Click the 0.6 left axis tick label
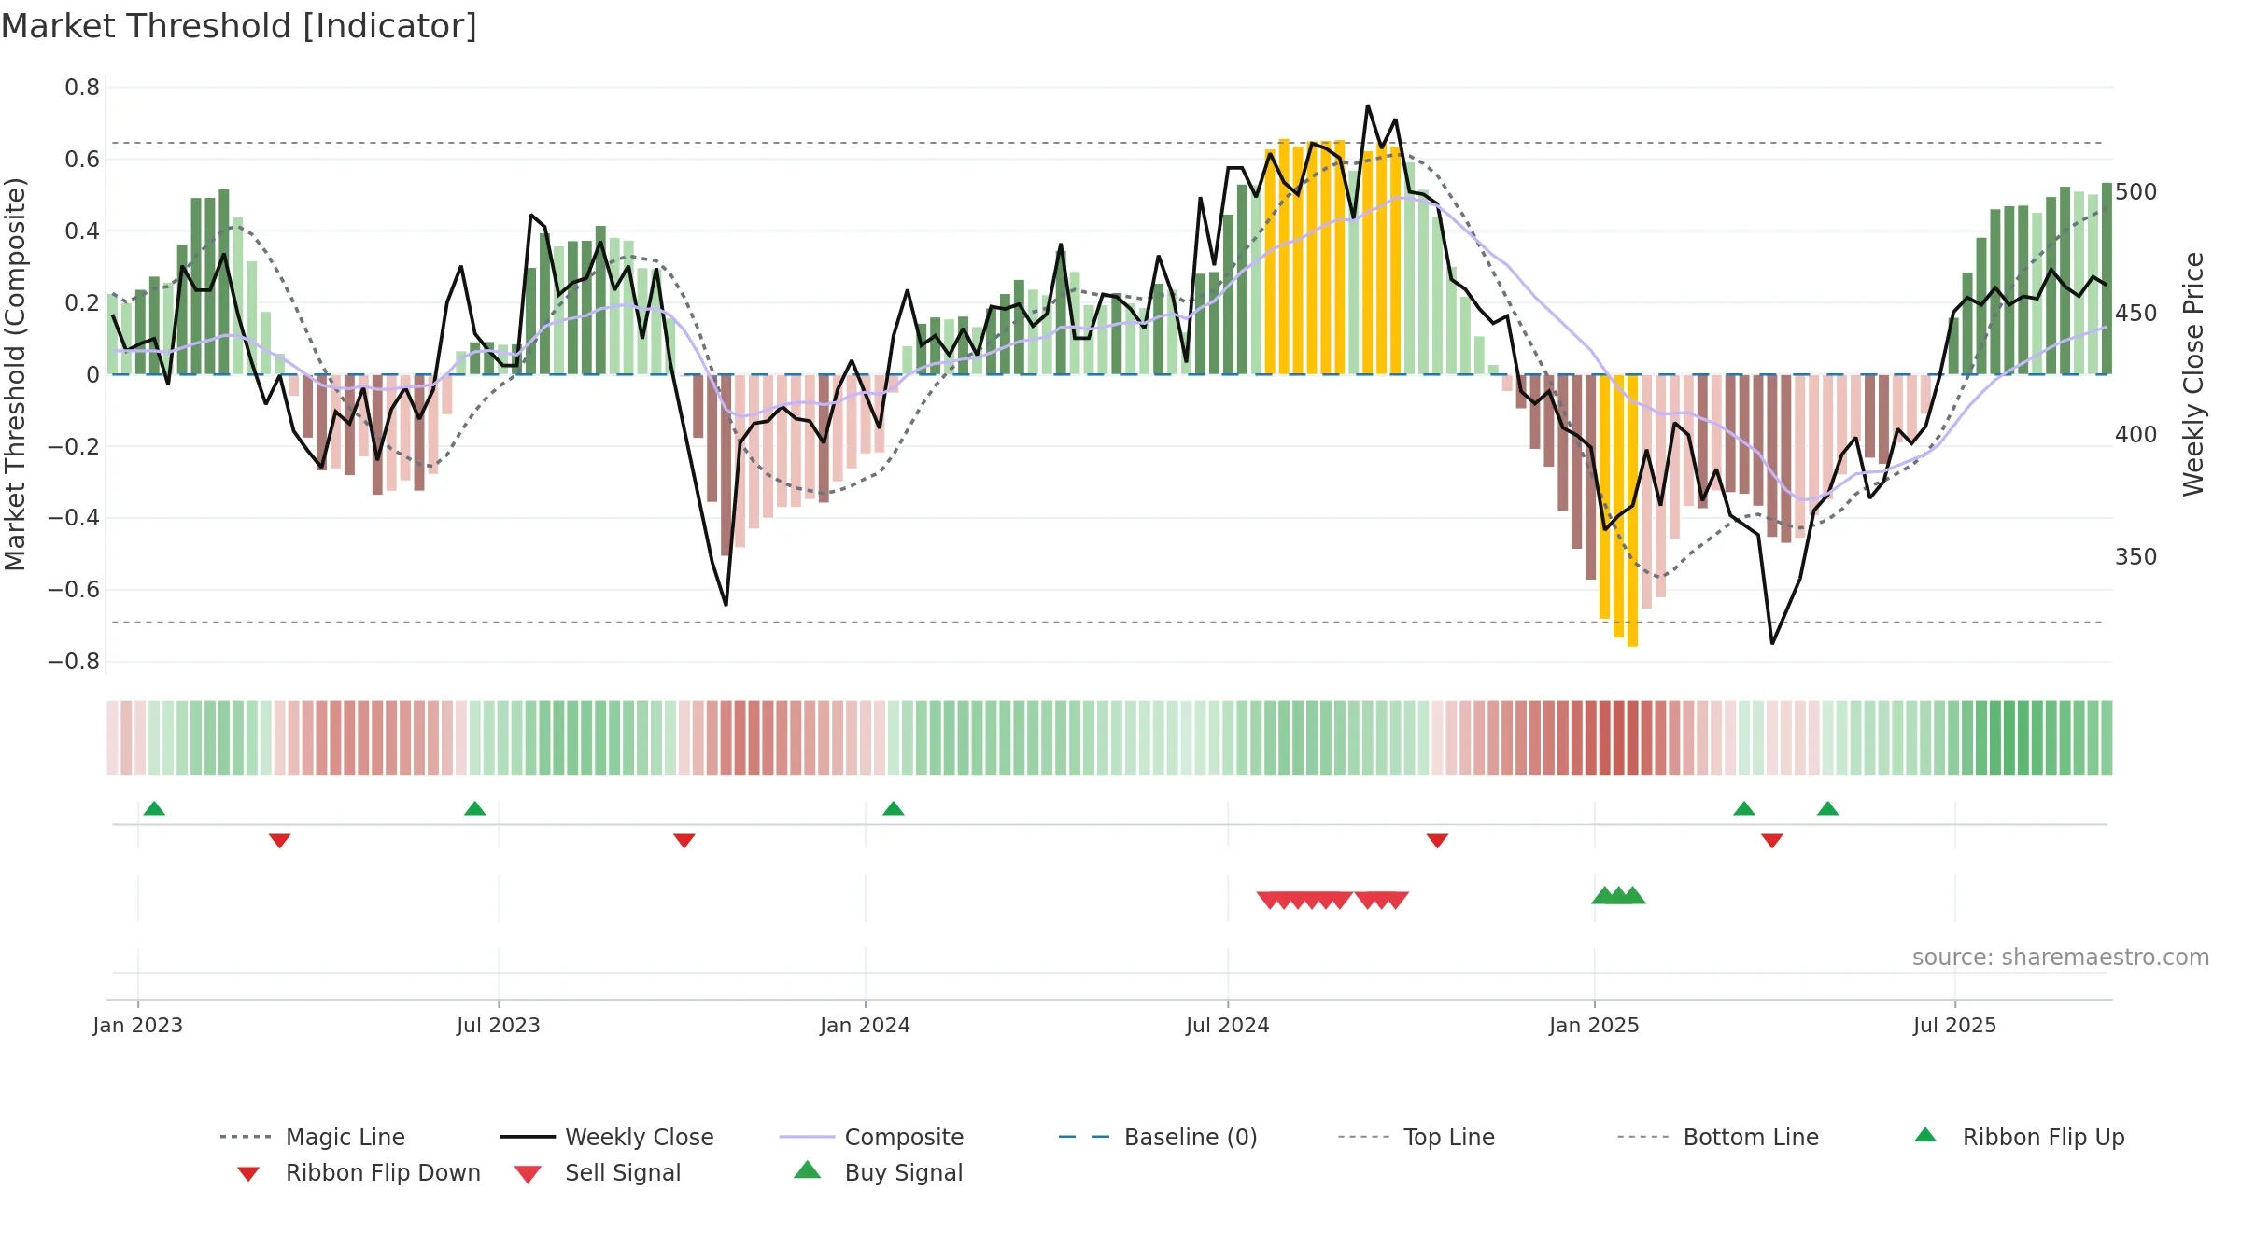 click(x=82, y=160)
